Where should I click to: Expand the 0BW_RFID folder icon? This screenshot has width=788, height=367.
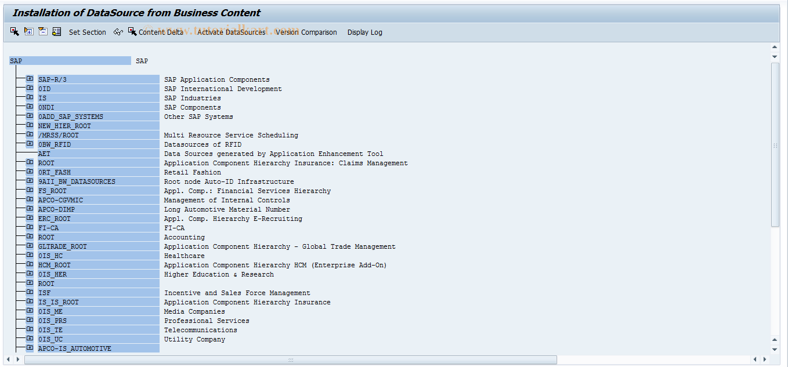coord(30,144)
